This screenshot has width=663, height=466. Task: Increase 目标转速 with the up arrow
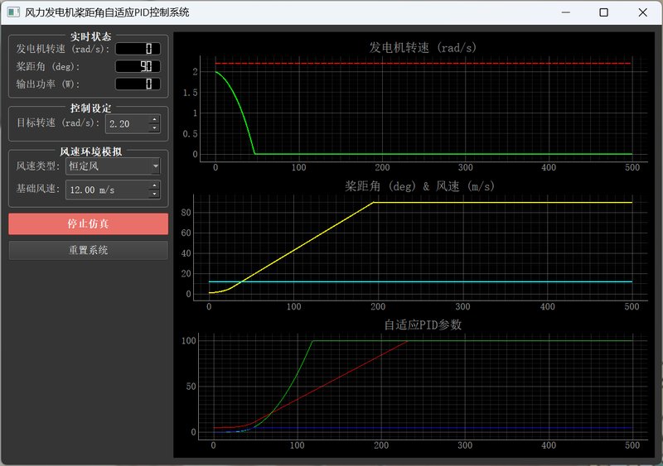[x=154, y=119]
